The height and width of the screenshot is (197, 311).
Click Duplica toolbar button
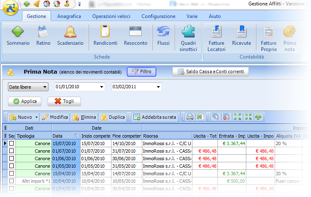(x=113, y=117)
